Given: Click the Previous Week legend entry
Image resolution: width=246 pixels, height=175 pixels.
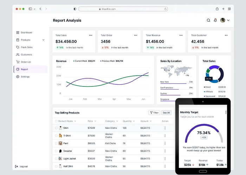Looking at the screenshot, I should tap(111, 61).
